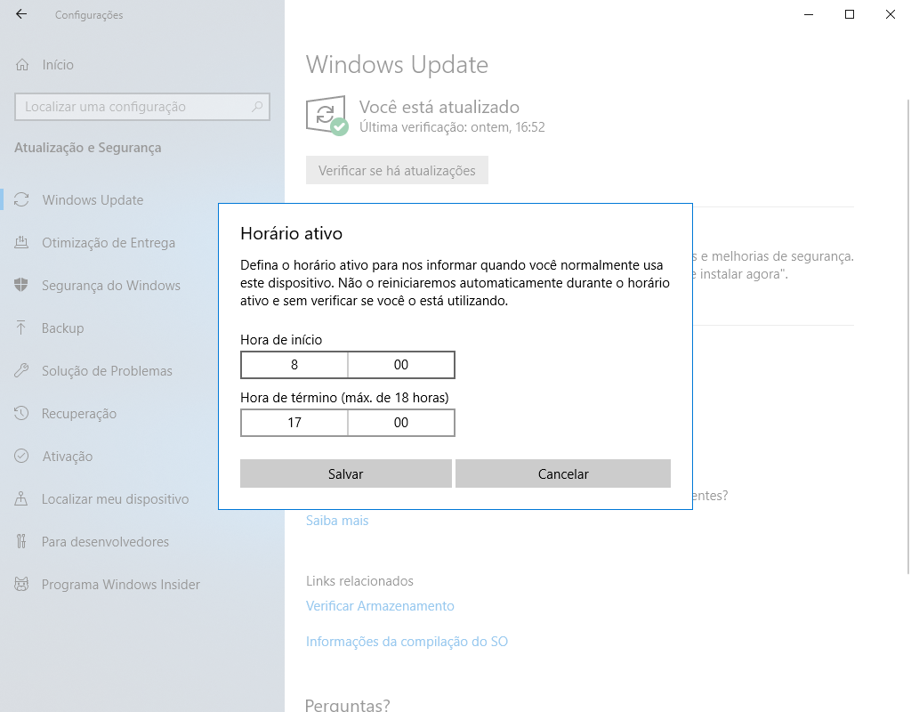Image resolution: width=911 pixels, height=712 pixels.
Task: Open the end minute picker in Hora de término
Action: (x=401, y=423)
